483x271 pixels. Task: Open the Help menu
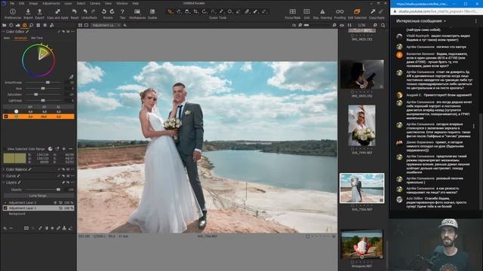click(x=135, y=3)
